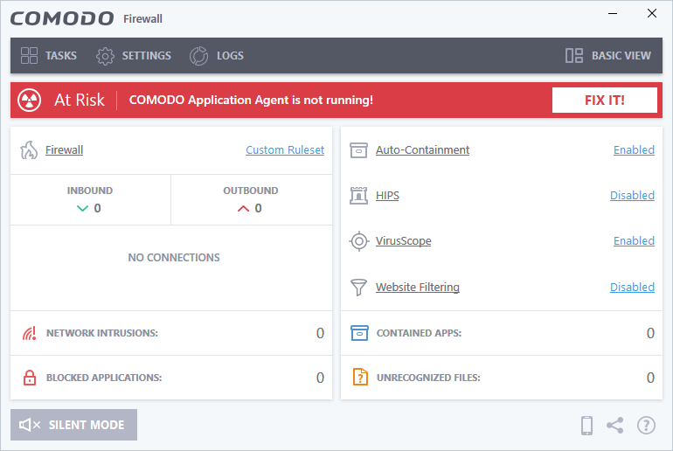Click the share icon
673x451 pixels.
[x=615, y=426]
